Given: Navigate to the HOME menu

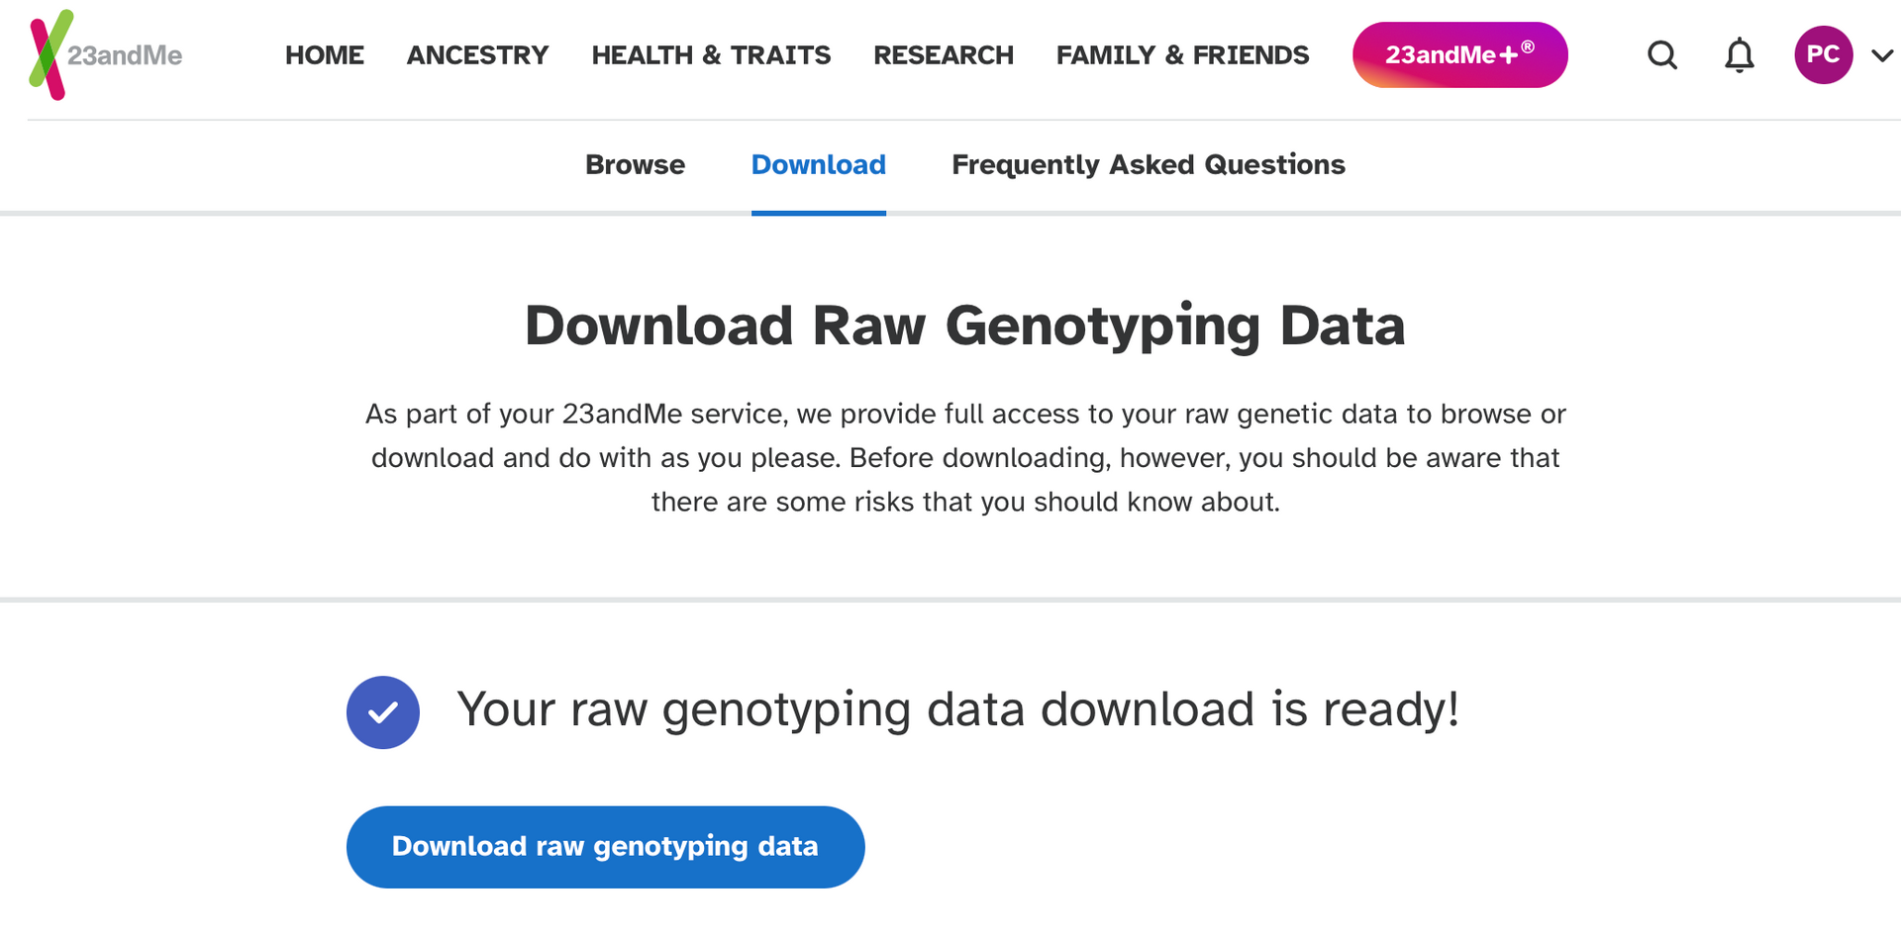Looking at the screenshot, I should pos(324,55).
